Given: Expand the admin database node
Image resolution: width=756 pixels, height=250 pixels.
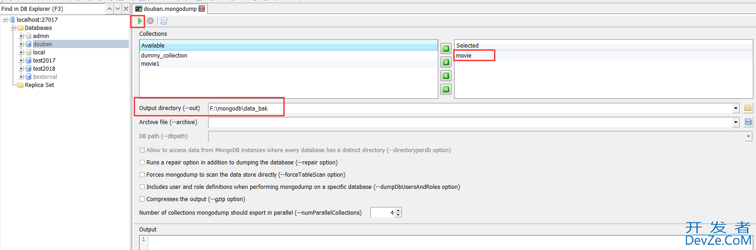Looking at the screenshot, I should pyautogui.click(x=21, y=36).
